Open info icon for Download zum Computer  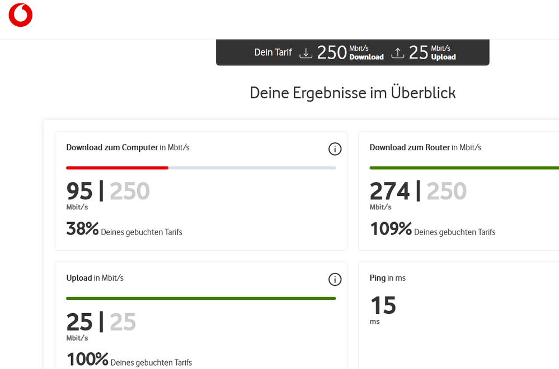click(x=335, y=148)
